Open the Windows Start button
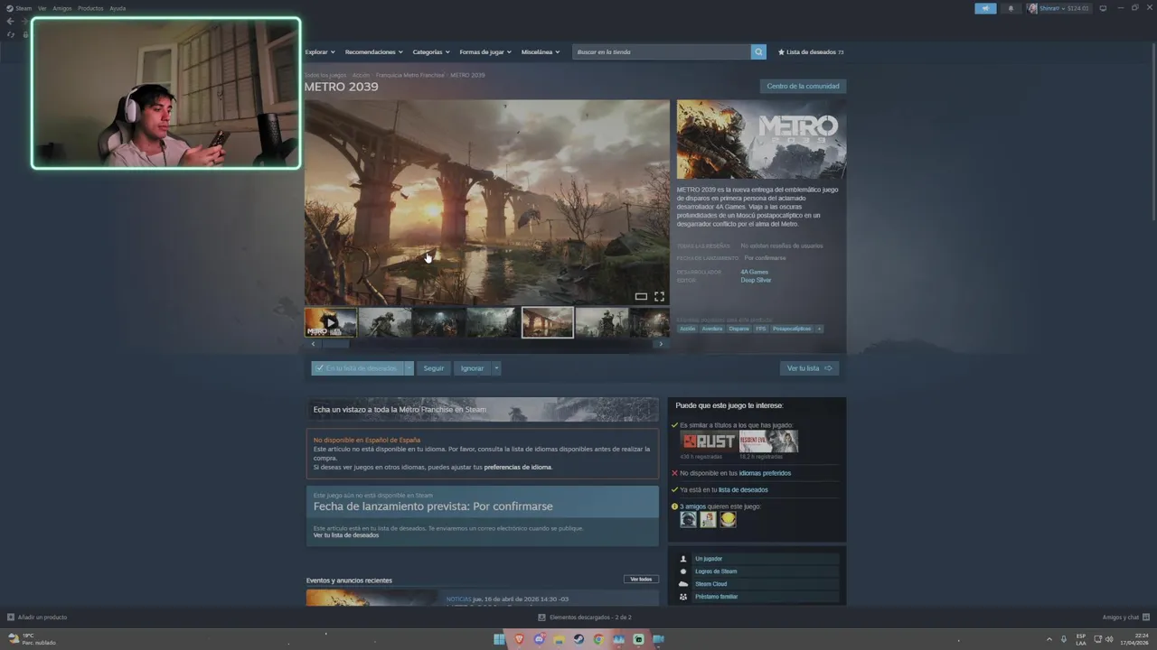 click(499, 639)
